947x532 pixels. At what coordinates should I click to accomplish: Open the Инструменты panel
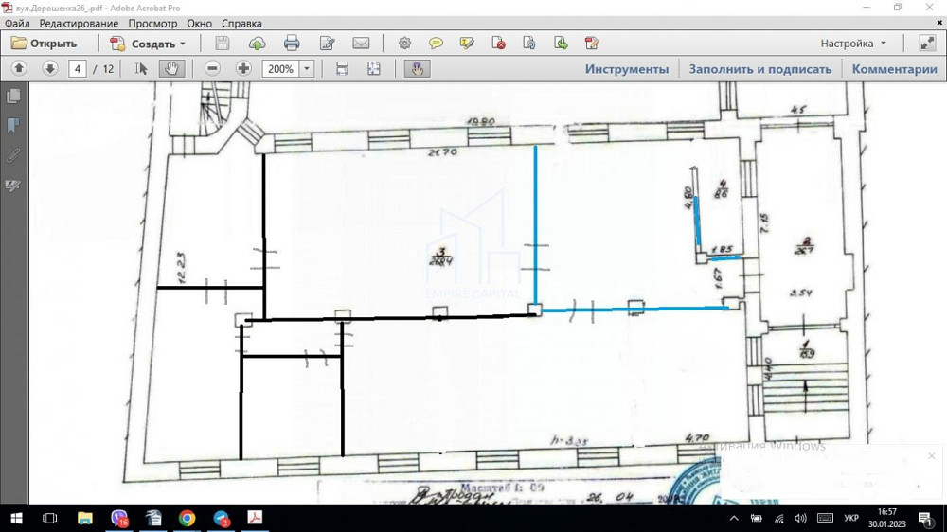(x=626, y=69)
